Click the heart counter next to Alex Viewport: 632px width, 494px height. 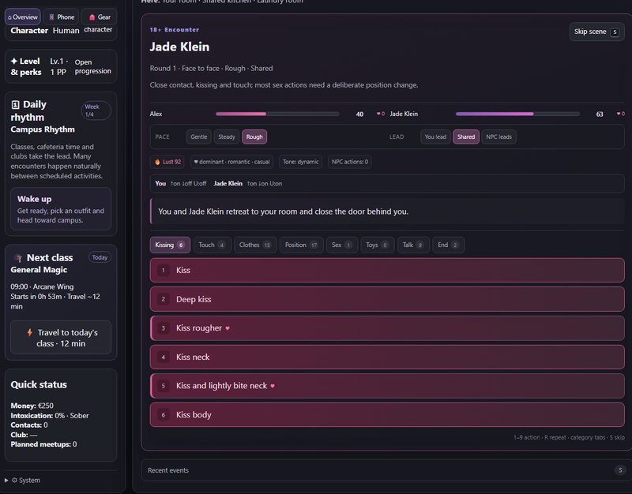381,114
